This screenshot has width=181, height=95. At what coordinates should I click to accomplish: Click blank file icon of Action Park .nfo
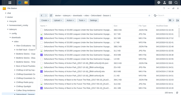click(x=41, y=76)
